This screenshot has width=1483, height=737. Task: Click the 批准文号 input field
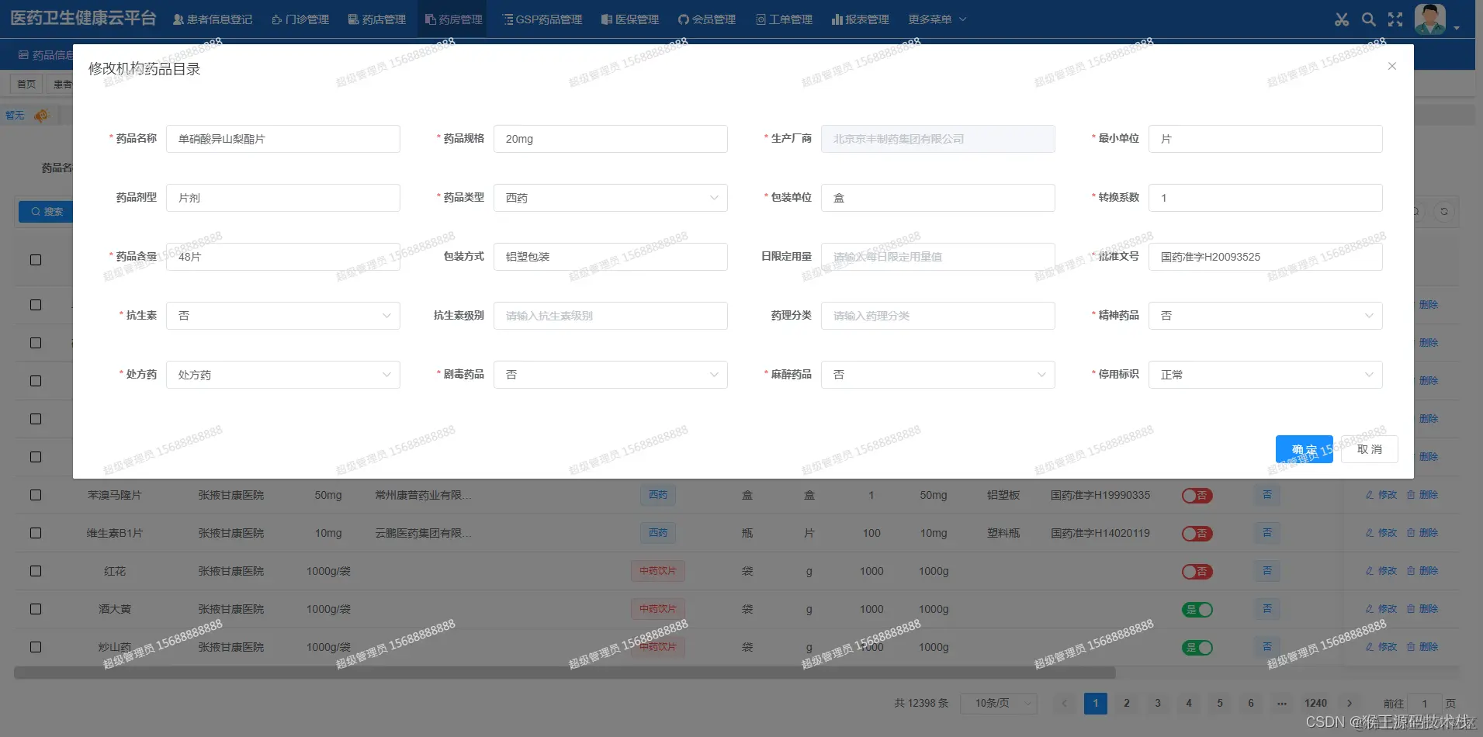tap(1266, 257)
